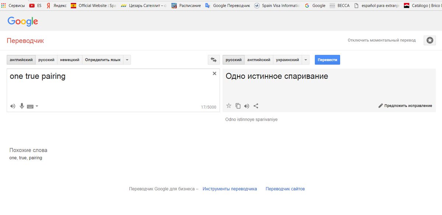The height and width of the screenshot is (215, 442).
Task: Swap source and target languages
Action: [213, 60]
